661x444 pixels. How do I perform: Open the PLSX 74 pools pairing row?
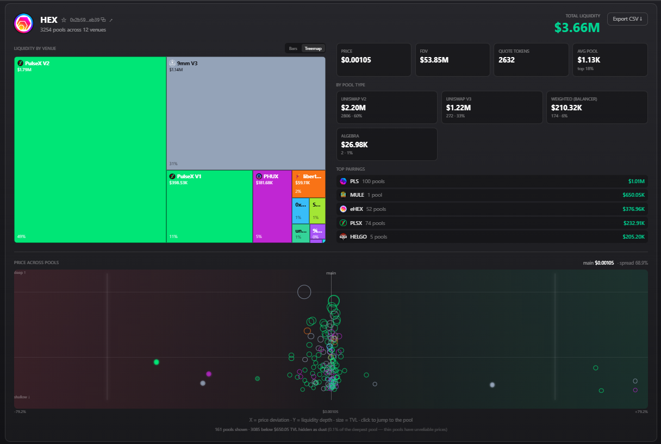(492, 223)
